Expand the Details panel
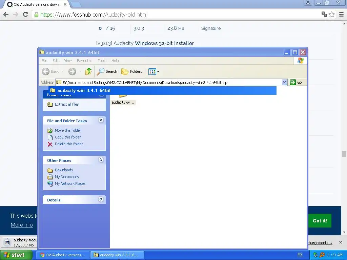 tap(101, 199)
